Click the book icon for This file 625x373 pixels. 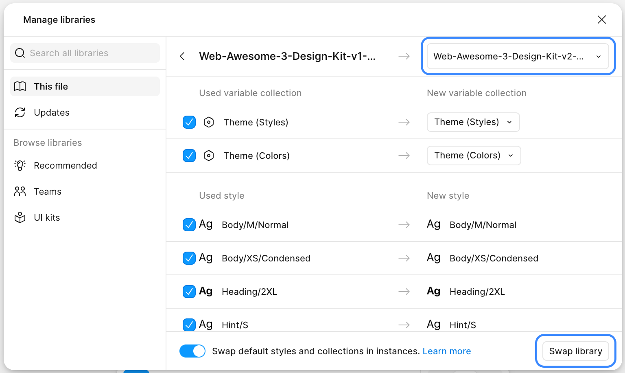20,86
